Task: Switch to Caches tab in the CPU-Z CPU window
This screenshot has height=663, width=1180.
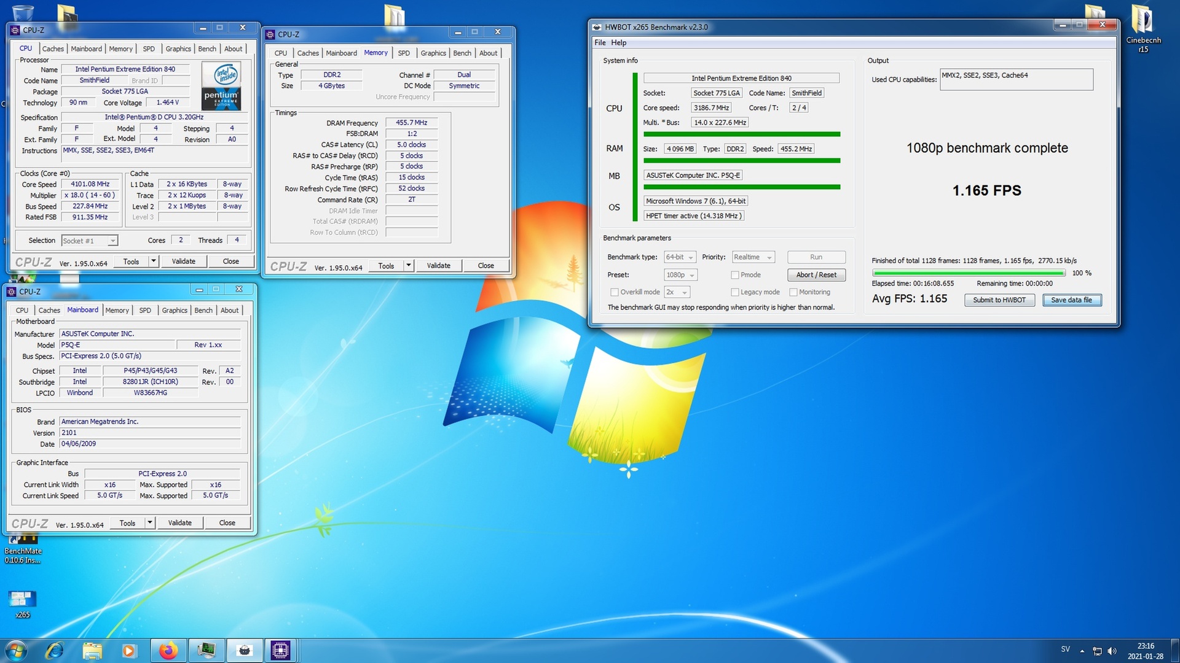Action: pos(53,48)
